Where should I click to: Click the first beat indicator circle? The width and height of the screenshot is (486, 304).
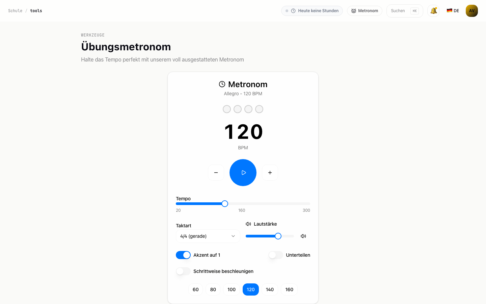(x=227, y=109)
